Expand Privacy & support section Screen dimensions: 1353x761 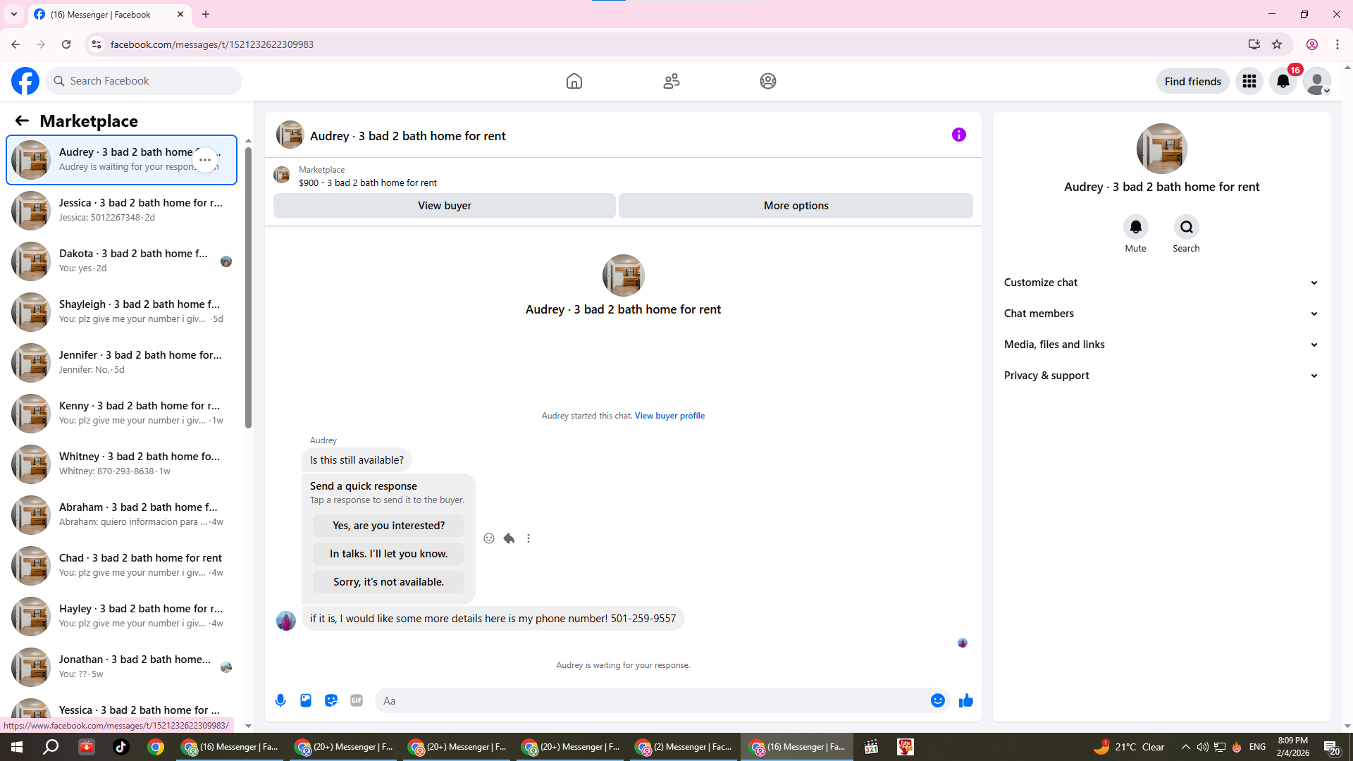tap(1161, 376)
